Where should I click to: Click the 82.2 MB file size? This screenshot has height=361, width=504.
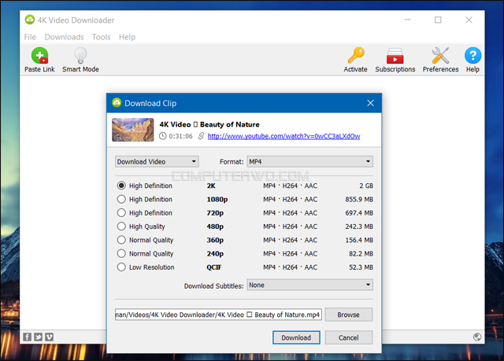pyautogui.click(x=361, y=253)
